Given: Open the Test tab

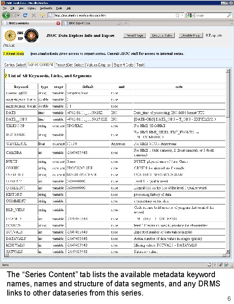Looking at the screenshot, I should tap(140, 65).
